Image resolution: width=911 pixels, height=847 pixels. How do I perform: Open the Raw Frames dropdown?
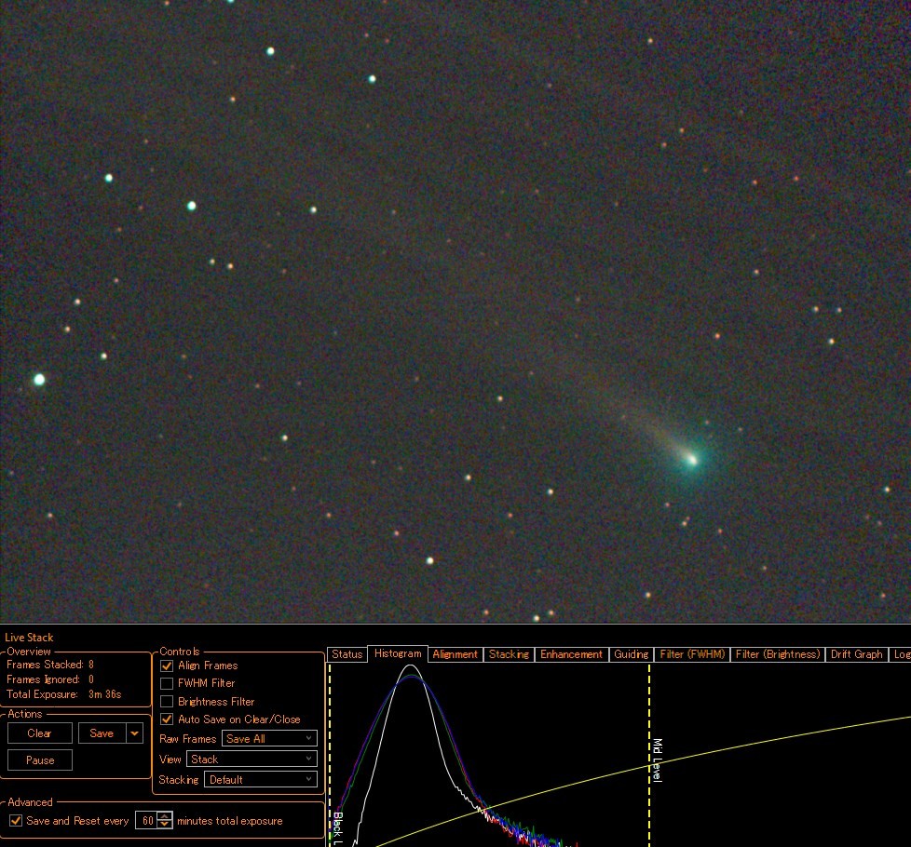[269, 738]
